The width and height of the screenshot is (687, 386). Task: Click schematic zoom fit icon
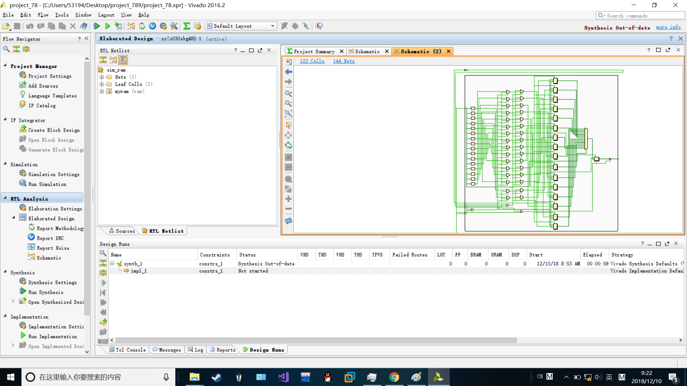click(x=288, y=114)
